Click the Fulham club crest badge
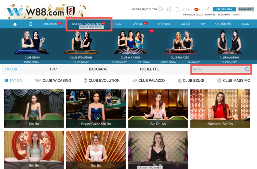Image resolution: width=257 pixels, height=169 pixels. click(x=70, y=12)
